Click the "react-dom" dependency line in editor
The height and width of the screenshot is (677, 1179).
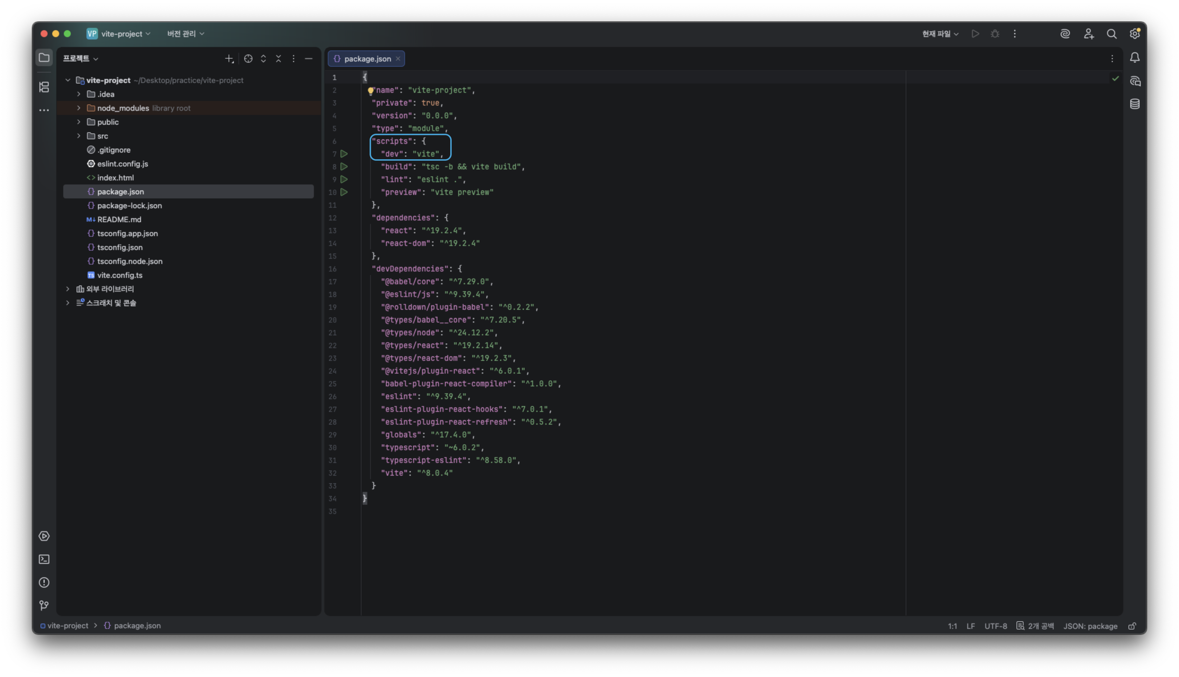point(430,243)
